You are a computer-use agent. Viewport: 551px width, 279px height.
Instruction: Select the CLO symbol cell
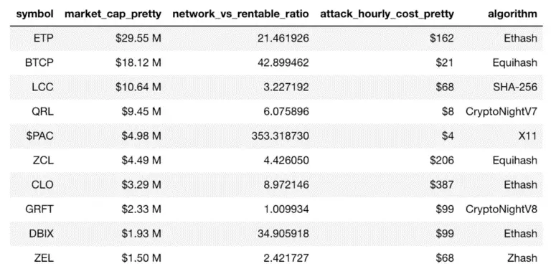(42, 184)
